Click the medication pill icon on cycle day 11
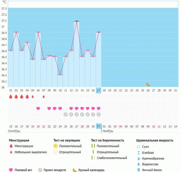 coord(66,114)
